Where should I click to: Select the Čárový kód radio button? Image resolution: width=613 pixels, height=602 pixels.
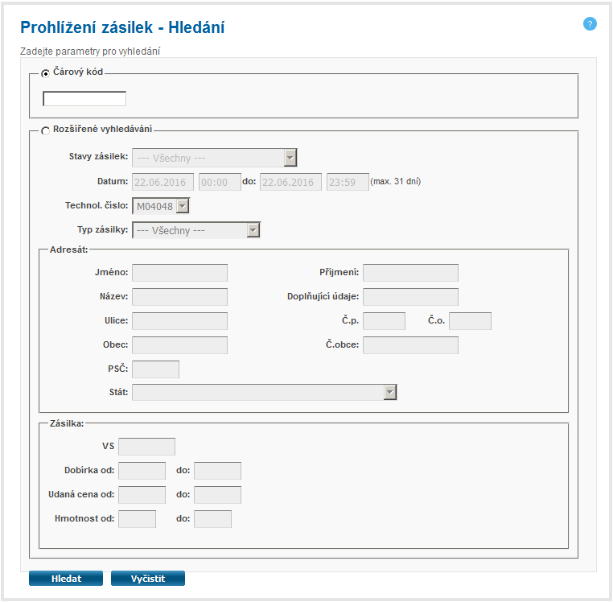[x=45, y=73]
